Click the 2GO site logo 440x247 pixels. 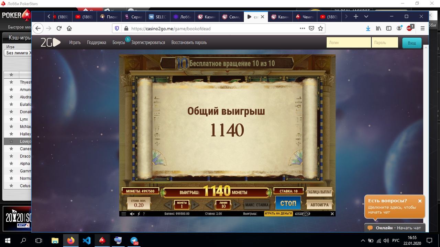coord(51,43)
